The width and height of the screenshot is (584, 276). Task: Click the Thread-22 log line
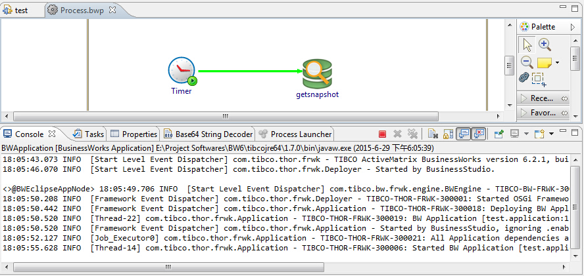tap(285, 218)
